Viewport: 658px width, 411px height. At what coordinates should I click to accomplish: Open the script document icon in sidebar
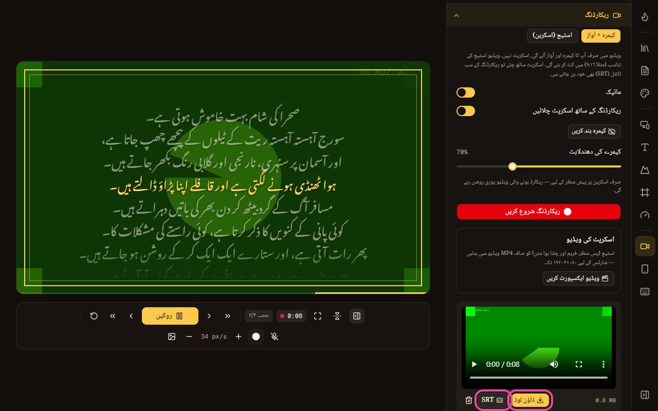(645, 70)
